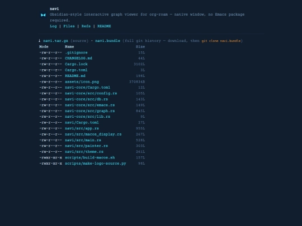Open the .gitignore file
302x226 pixels.
76,52
